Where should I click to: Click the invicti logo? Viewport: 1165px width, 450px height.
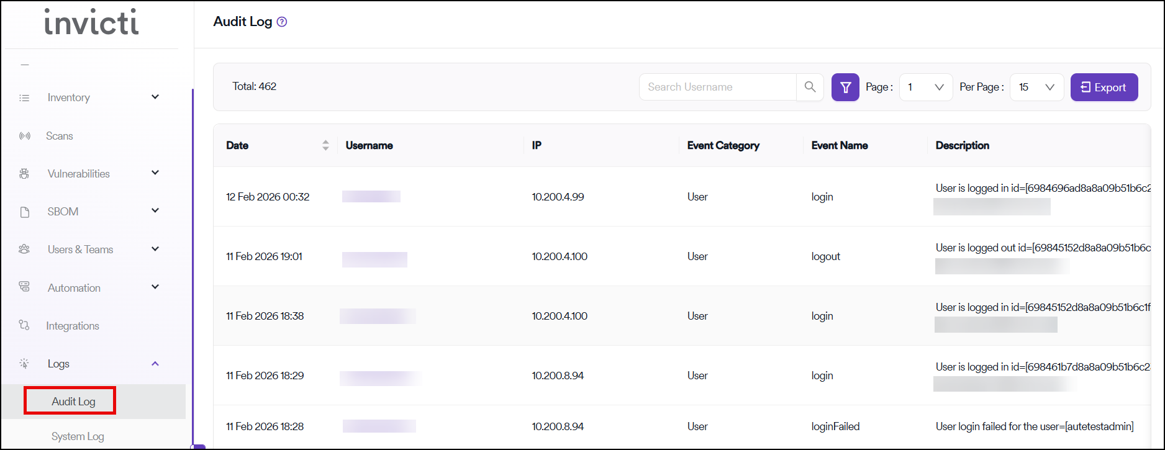pyautogui.click(x=91, y=22)
